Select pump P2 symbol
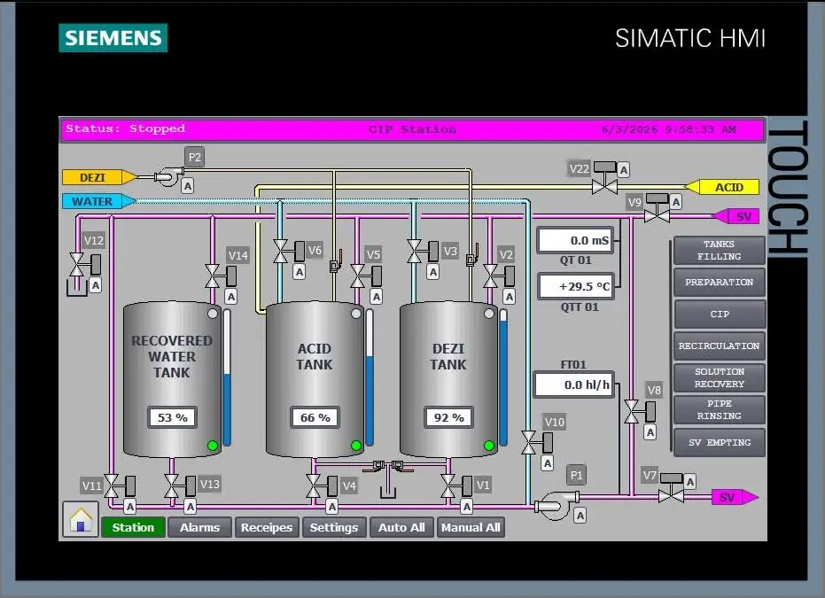 coord(168,176)
